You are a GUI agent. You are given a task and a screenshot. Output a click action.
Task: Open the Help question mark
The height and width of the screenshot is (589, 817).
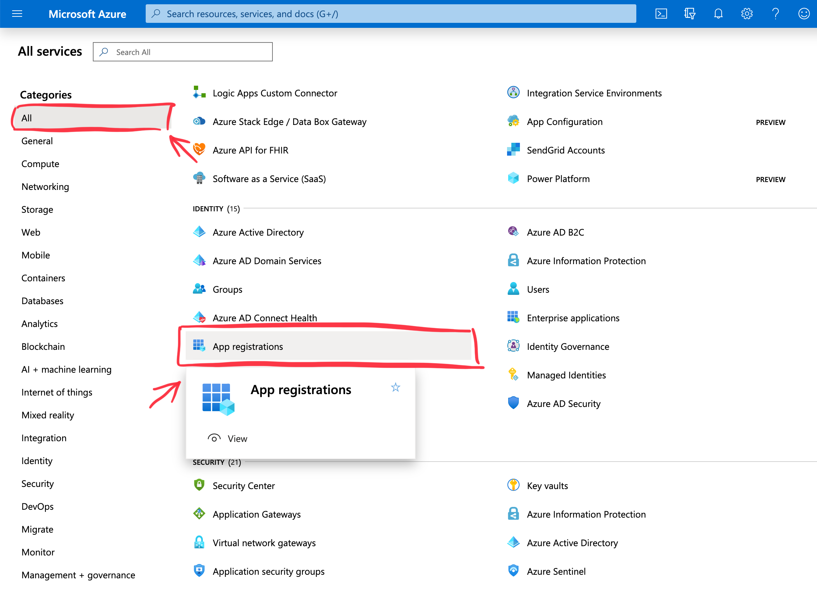point(775,14)
